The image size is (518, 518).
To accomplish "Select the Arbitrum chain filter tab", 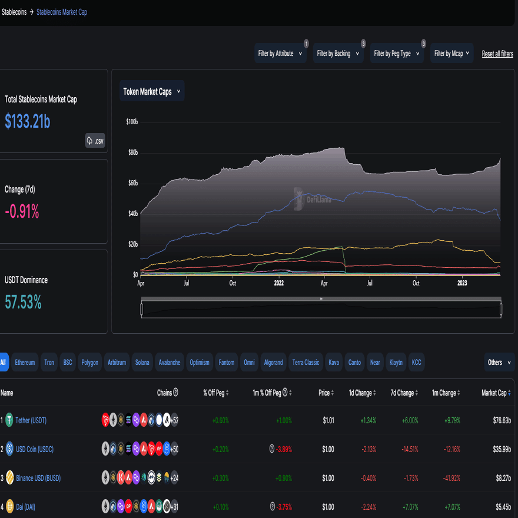I will click(x=117, y=362).
